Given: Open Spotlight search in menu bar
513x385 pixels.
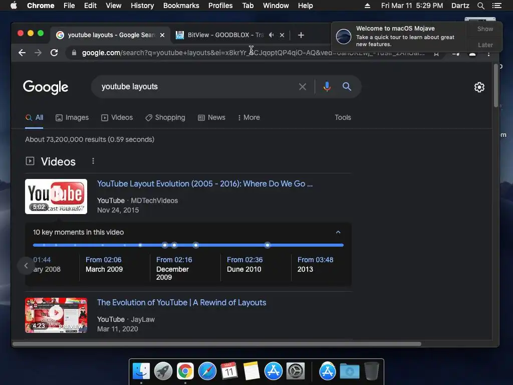Looking at the screenshot, I should click(480, 6).
